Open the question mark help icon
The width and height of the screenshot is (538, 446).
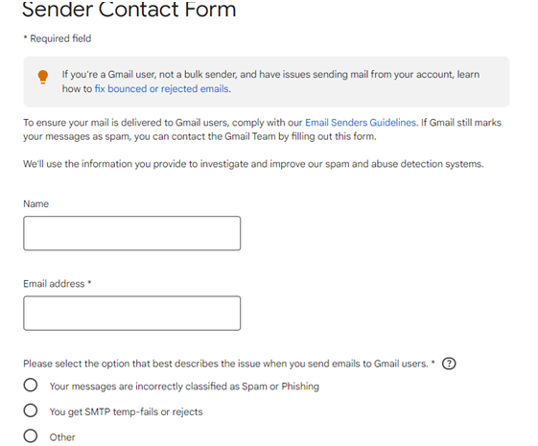[x=449, y=364]
